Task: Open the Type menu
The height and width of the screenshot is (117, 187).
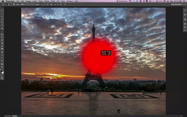Action: coord(41,1)
